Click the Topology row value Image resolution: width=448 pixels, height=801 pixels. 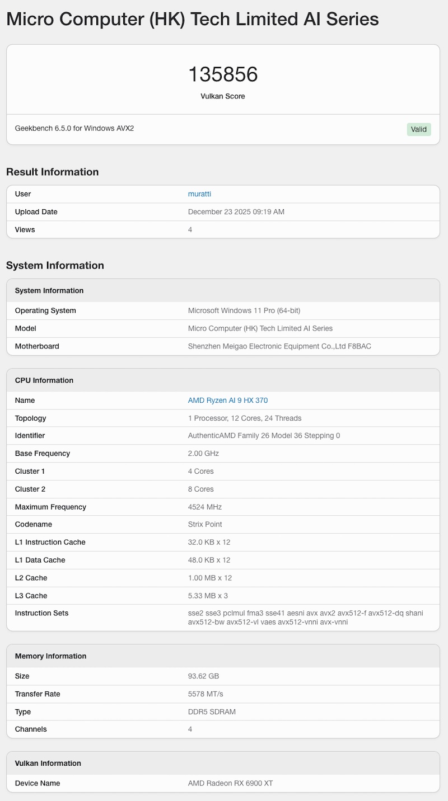pyautogui.click(x=244, y=418)
